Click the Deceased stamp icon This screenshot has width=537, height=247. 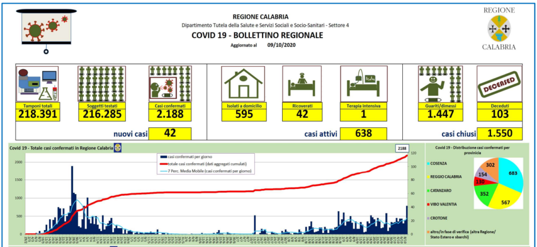499,84
